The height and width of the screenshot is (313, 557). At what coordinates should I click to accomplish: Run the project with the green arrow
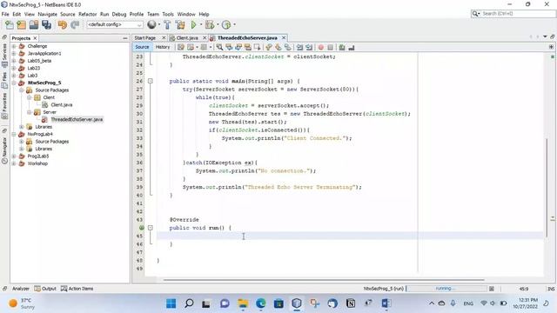point(193,24)
